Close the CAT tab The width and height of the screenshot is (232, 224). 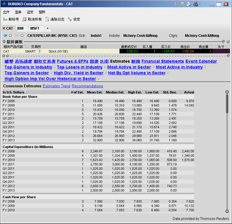click(x=3, y=28)
